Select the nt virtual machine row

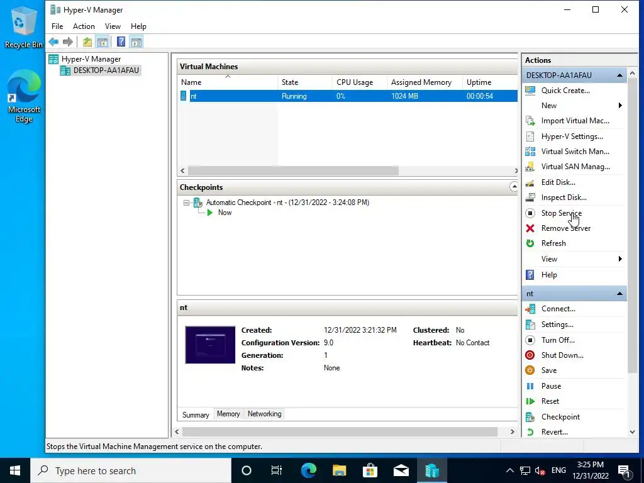pyautogui.click(x=348, y=96)
